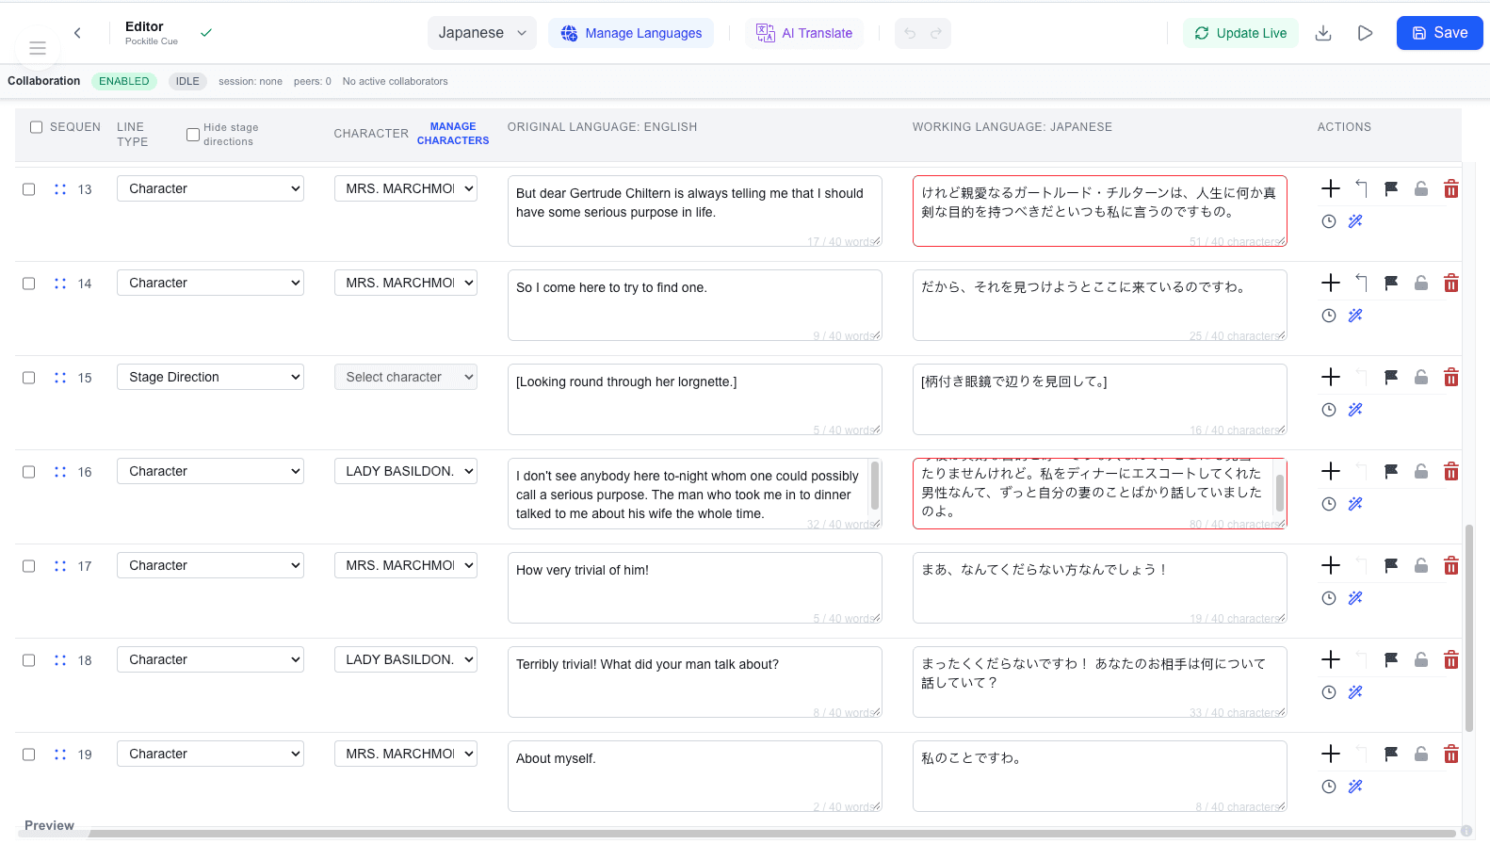Go back with the left chevron

77,33
